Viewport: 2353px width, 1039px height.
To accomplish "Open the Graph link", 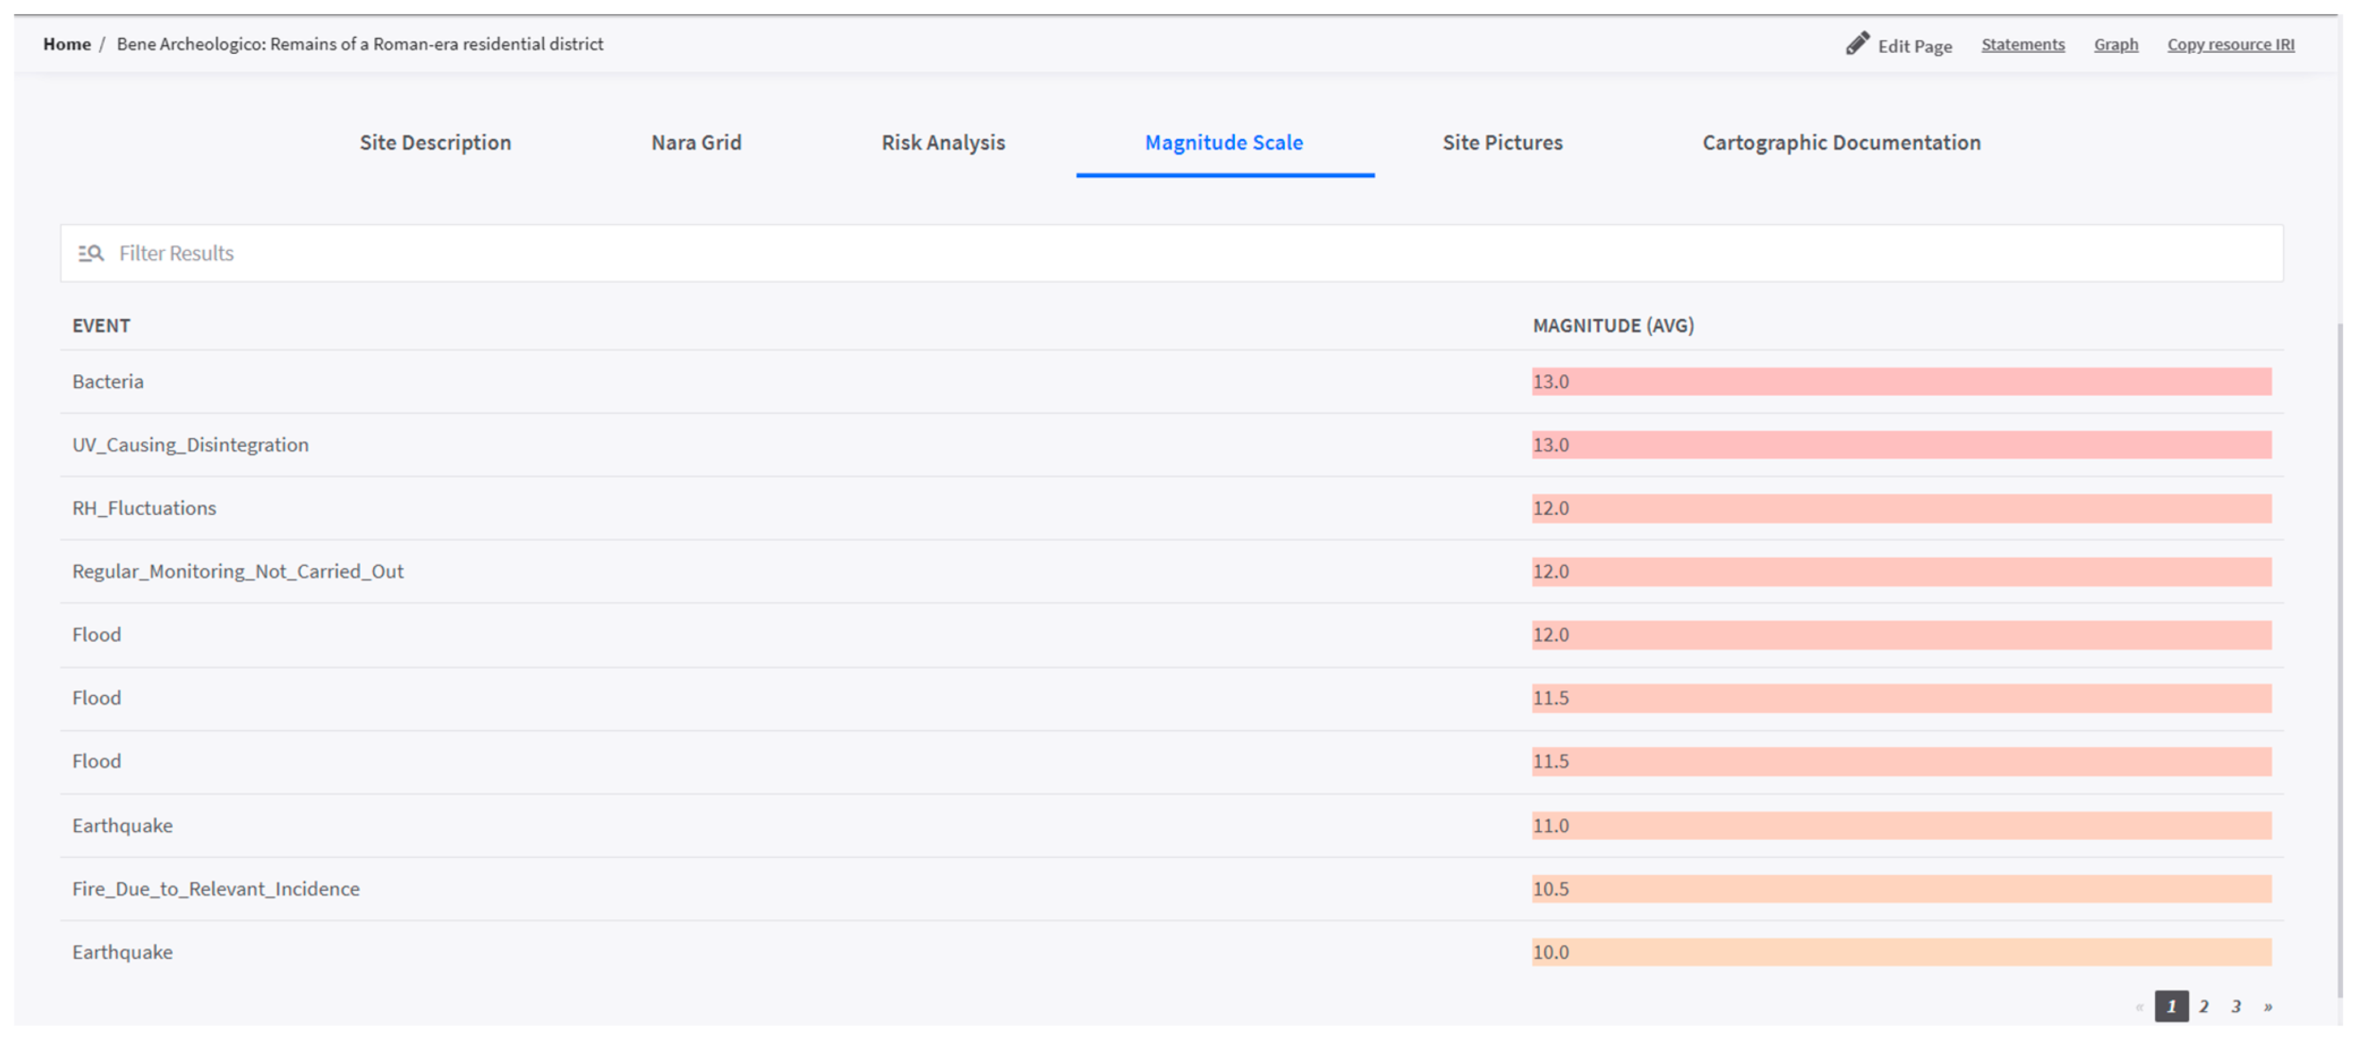I will coord(2116,44).
